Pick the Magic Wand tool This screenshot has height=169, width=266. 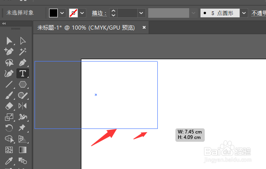23,51
